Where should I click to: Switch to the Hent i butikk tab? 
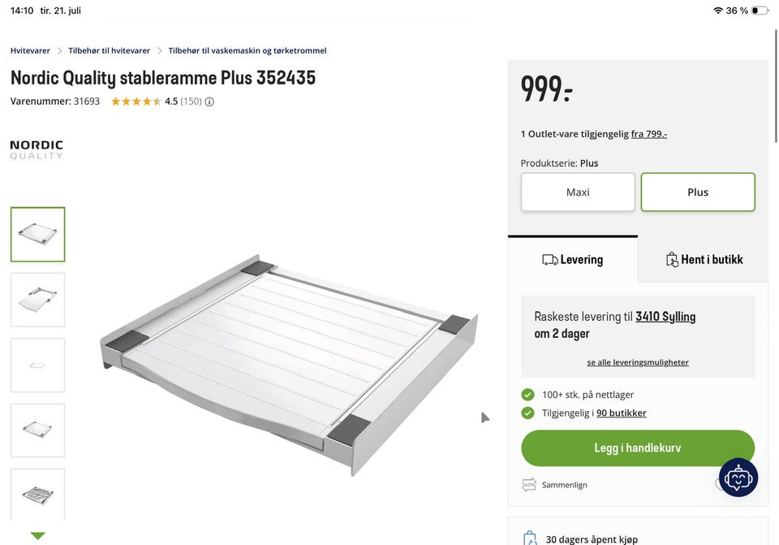coord(704,259)
